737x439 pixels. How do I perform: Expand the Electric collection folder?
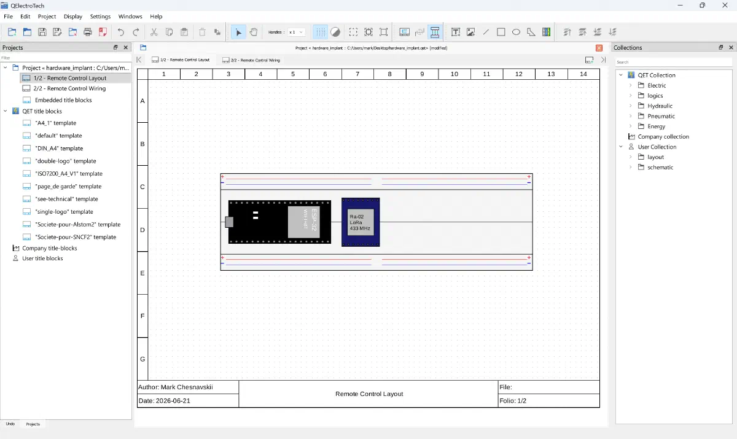pos(631,85)
